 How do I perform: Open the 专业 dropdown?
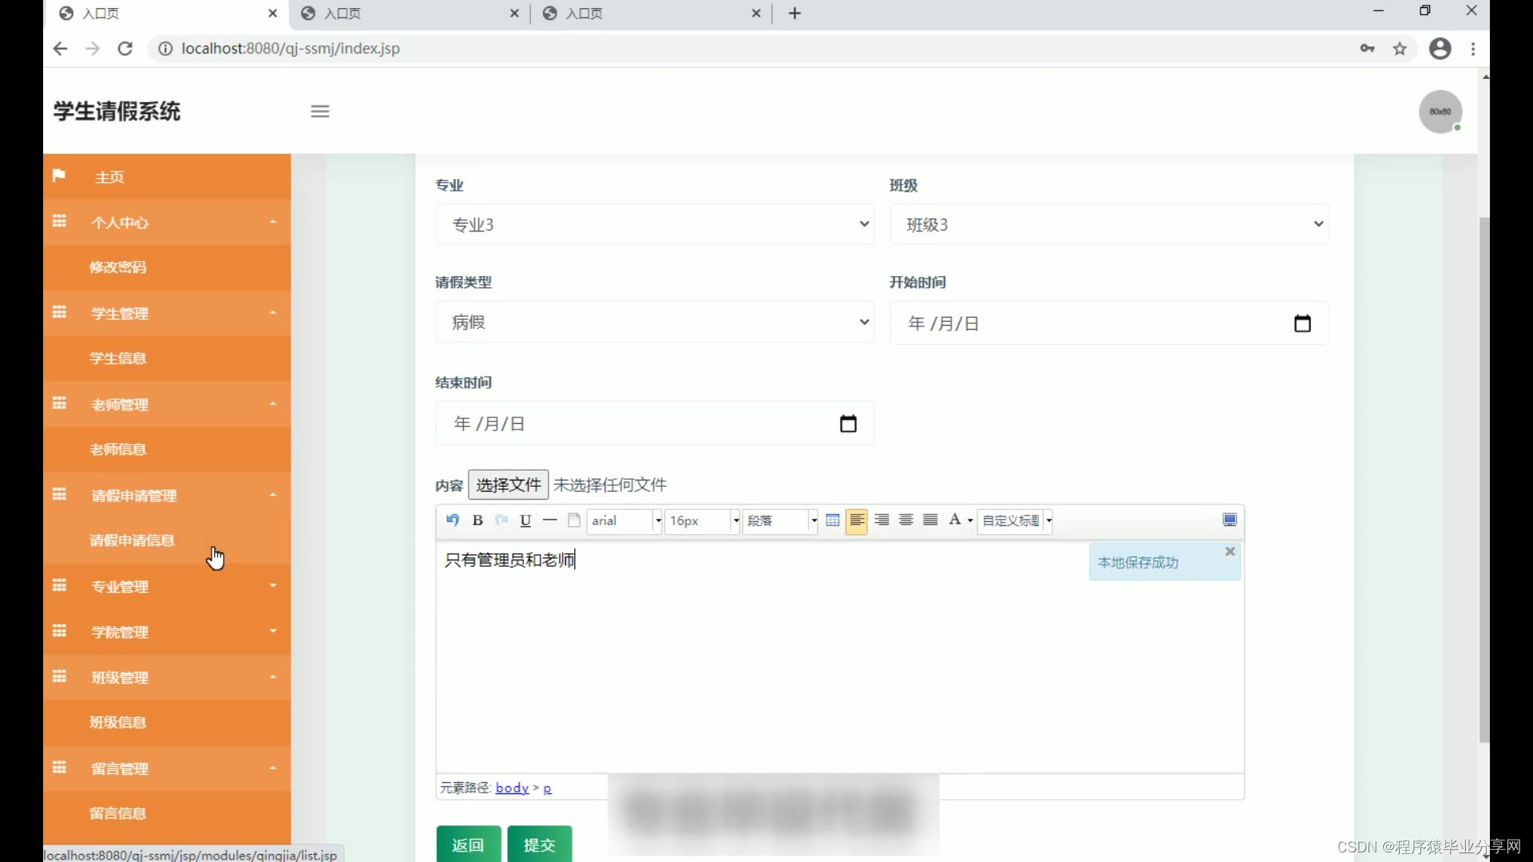[x=654, y=224]
